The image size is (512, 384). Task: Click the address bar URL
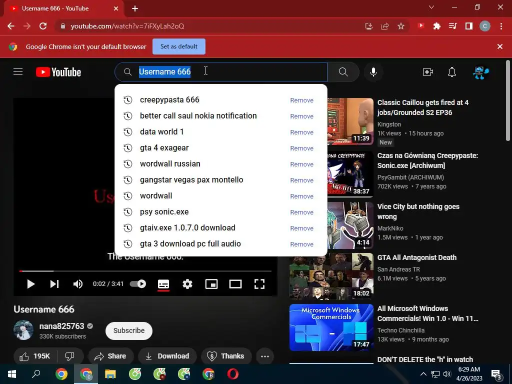coord(127,26)
